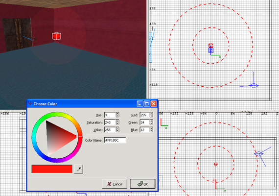This screenshot has height=196, width=279.
Task: Click the red light center marker in bottom-right view
Action: pos(216,164)
